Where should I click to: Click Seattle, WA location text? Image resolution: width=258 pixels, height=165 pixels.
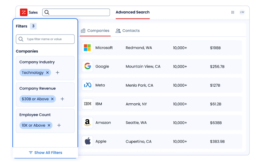coord(136,123)
